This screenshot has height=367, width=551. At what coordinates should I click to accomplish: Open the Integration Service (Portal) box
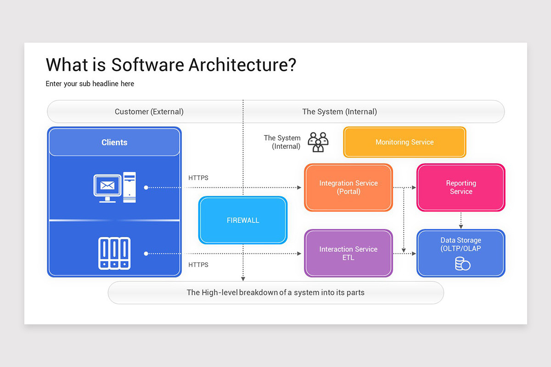(348, 187)
